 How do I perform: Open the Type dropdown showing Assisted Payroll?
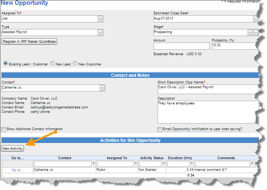[x=100, y=32]
